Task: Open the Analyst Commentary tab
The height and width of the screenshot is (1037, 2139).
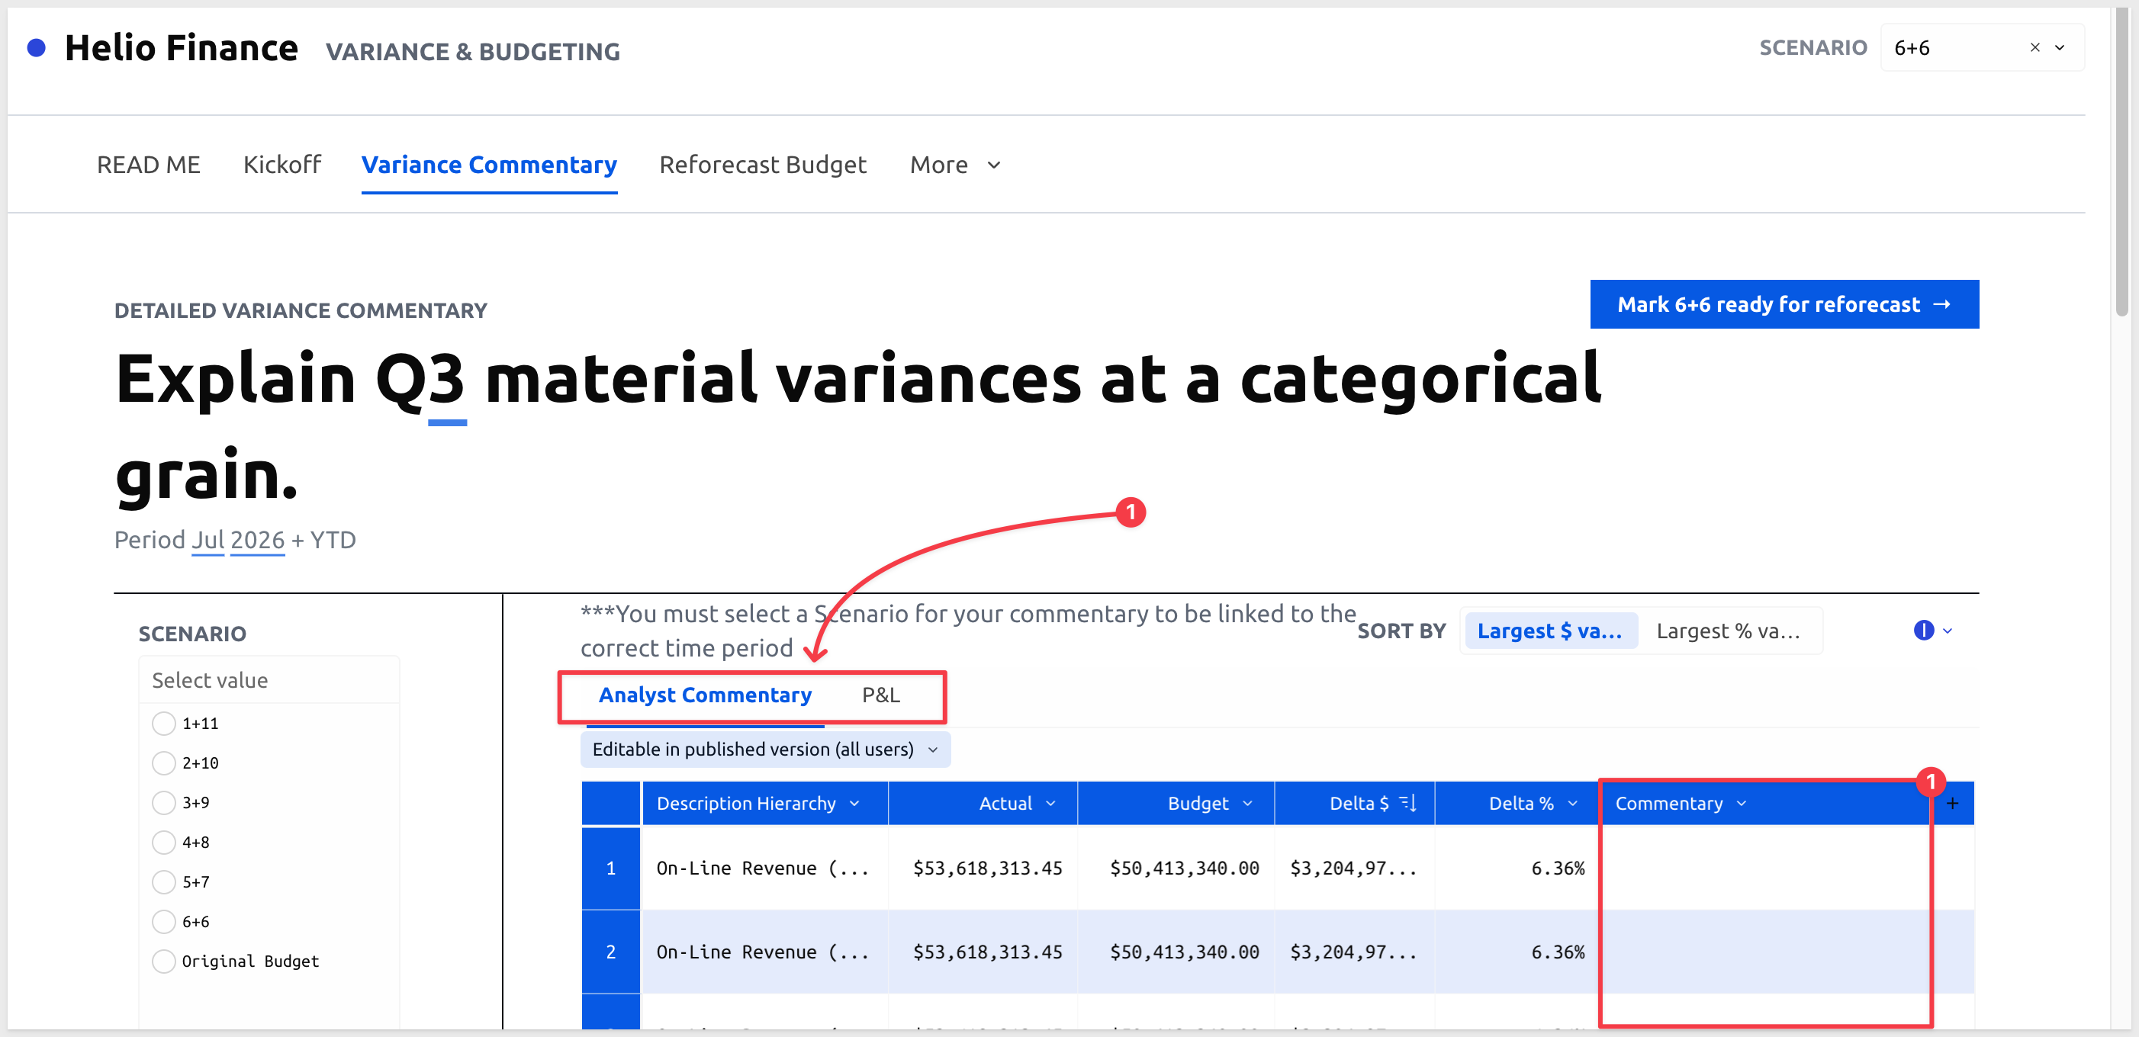Action: [x=705, y=695]
